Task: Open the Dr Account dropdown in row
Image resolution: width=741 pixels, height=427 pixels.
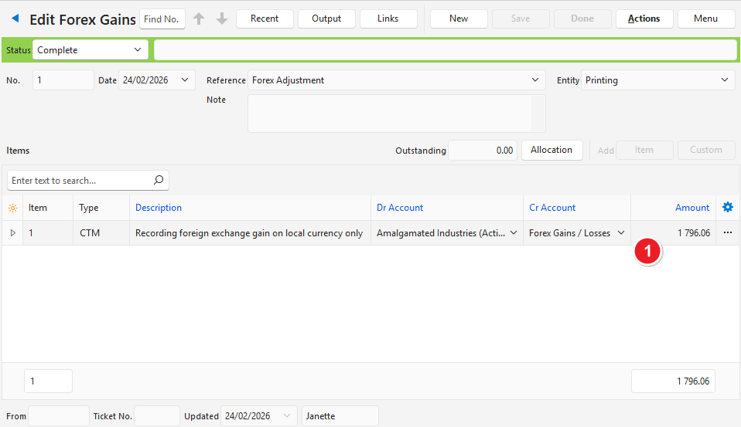Action: (x=514, y=233)
